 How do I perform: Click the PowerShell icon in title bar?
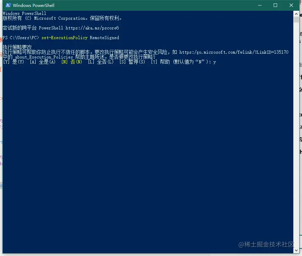tap(8, 5)
